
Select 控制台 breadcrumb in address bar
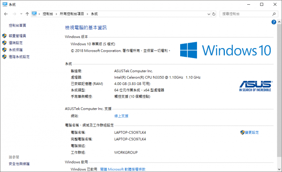[48, 14]
